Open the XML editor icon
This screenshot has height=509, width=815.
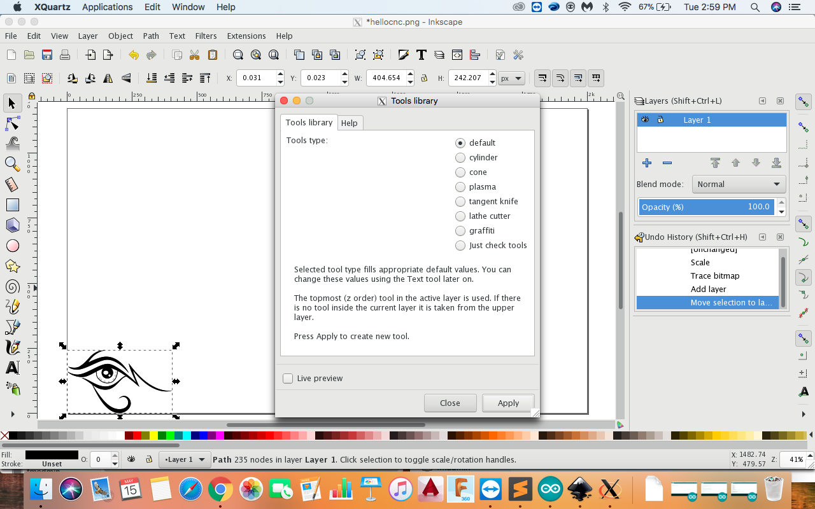457,55
